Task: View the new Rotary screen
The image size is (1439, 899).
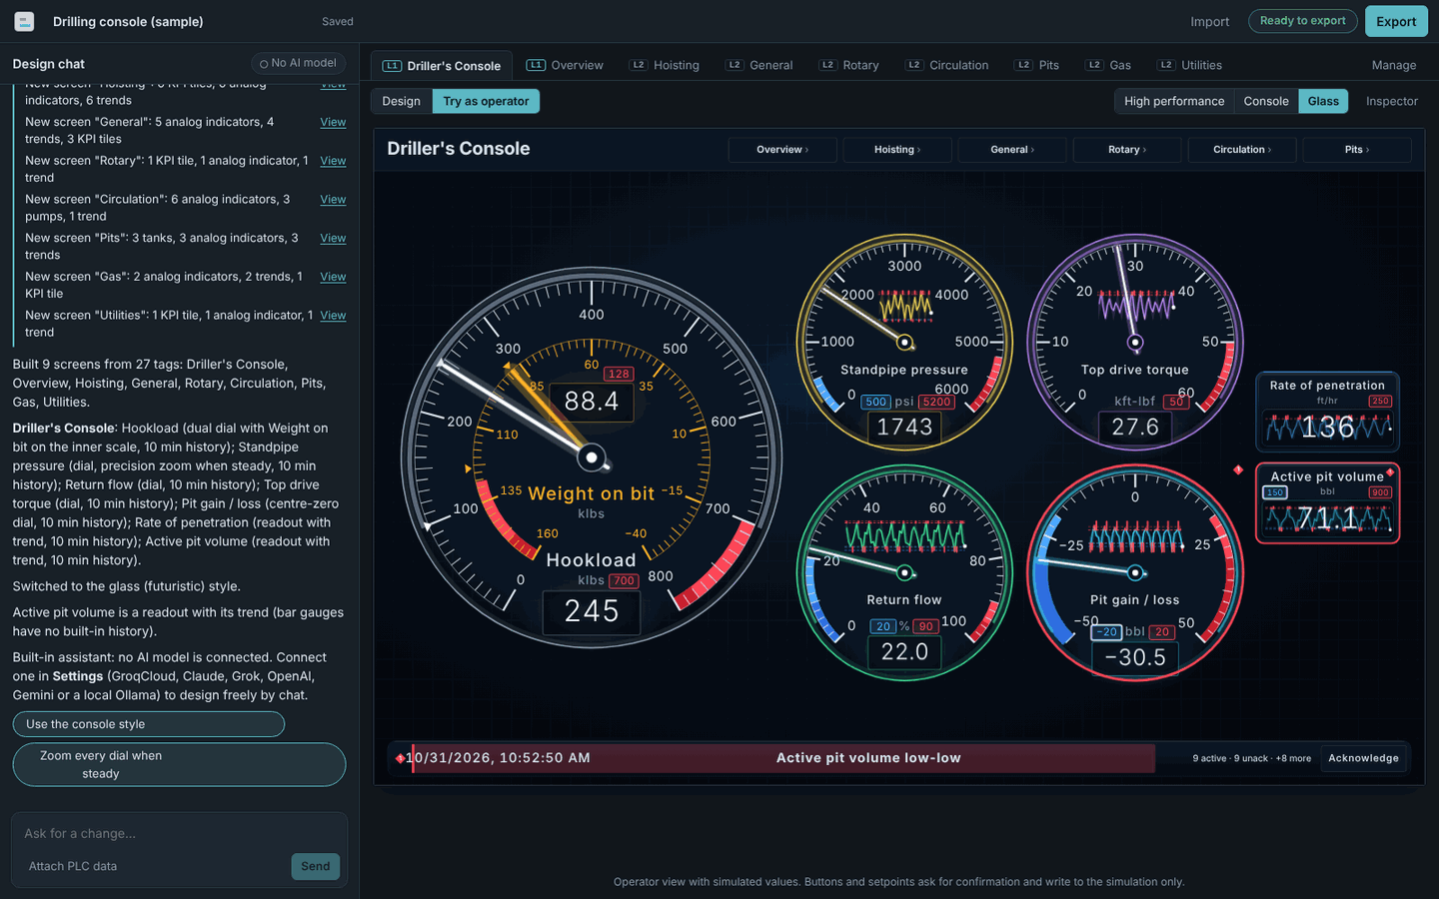Action: 333,161
